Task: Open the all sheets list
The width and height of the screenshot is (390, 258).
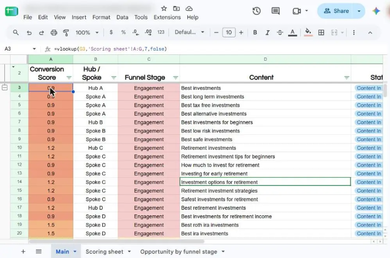Action: [x=39, y=252]
